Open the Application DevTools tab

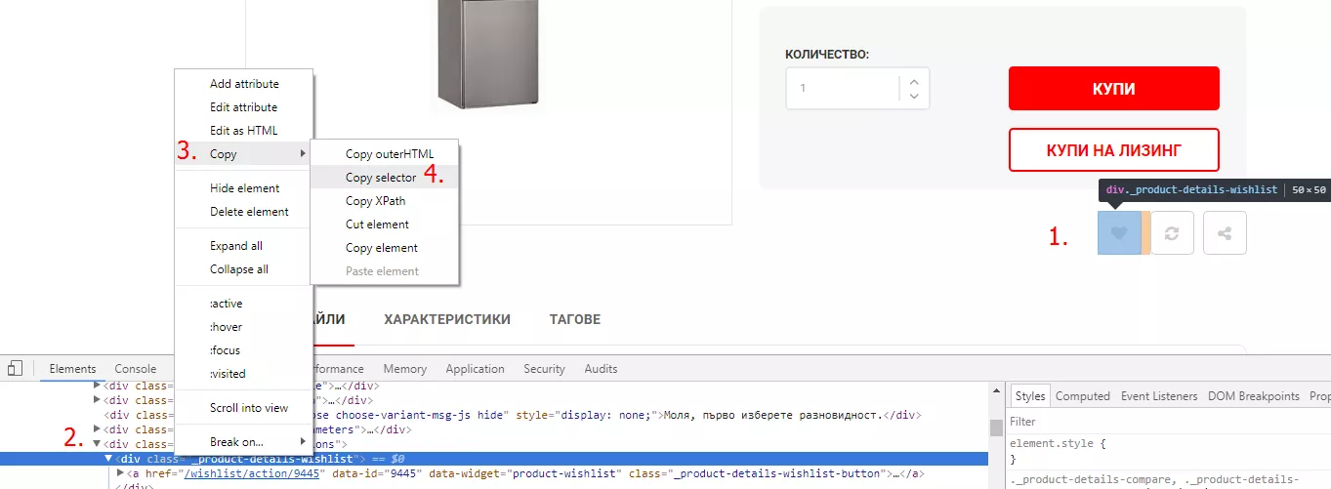[x=476, y=369]
